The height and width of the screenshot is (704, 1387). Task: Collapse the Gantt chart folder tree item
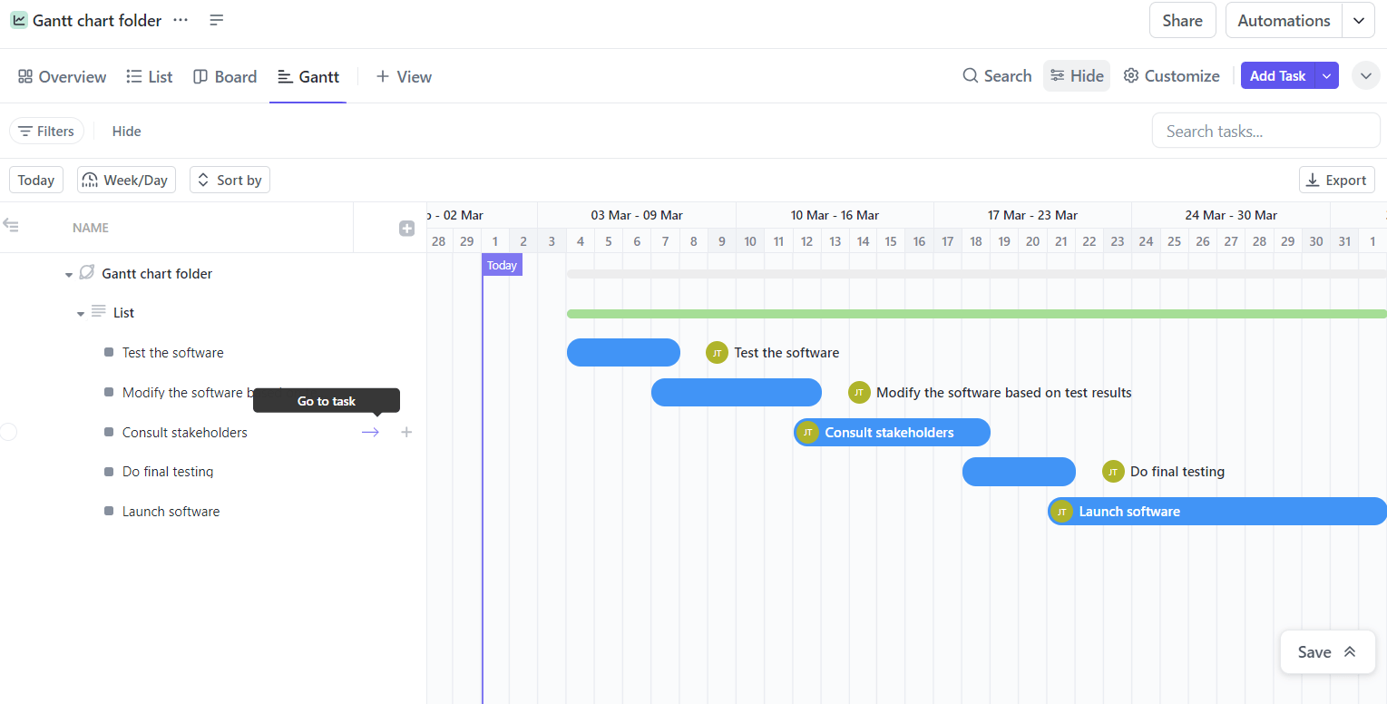(69, 273)
